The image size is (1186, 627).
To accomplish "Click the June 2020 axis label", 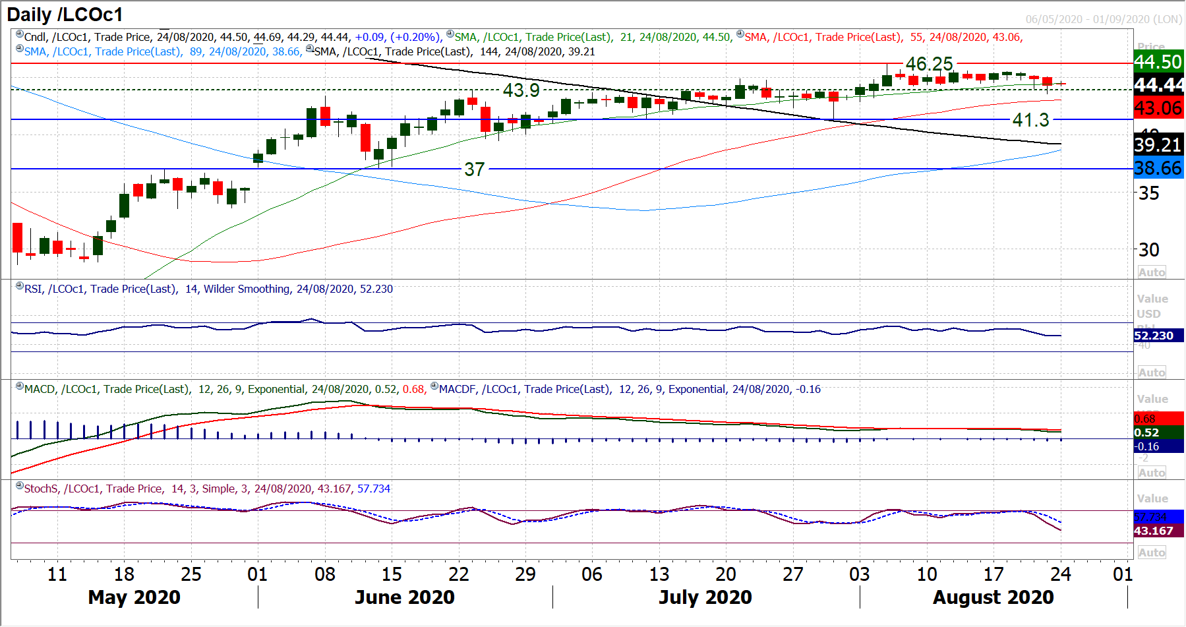I will click(405, 597).
